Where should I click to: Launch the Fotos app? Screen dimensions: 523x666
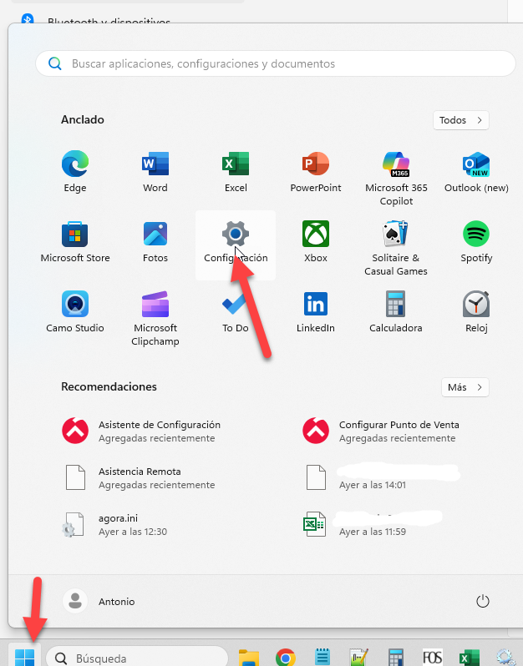point(155,242)
